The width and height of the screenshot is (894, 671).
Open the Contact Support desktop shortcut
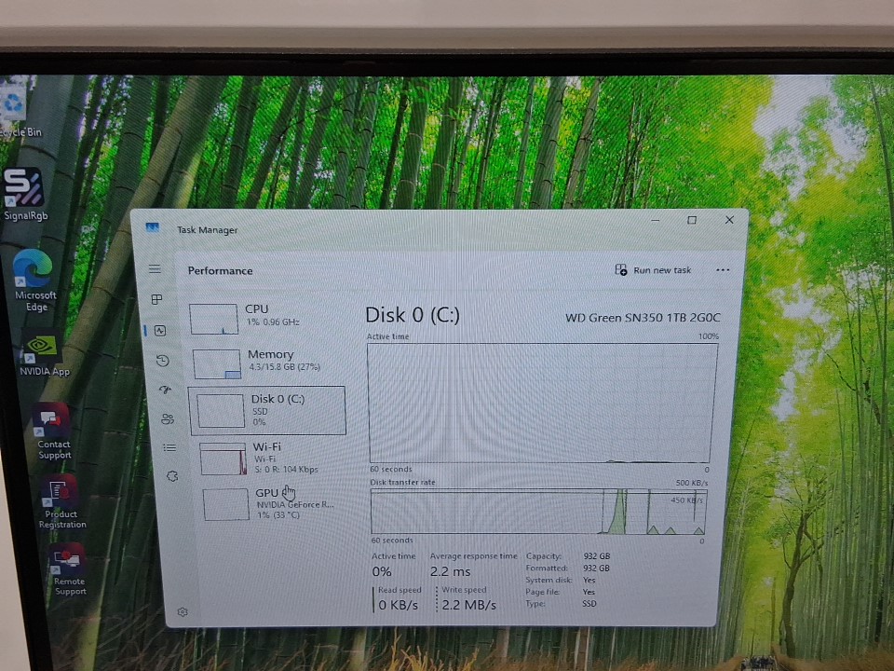[x=52, y=431]
